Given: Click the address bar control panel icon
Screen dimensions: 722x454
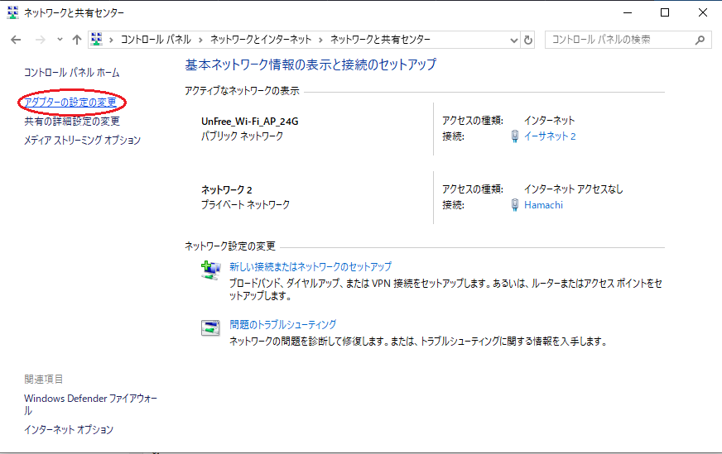Looking at the screenshot, I should coord(97,40).
